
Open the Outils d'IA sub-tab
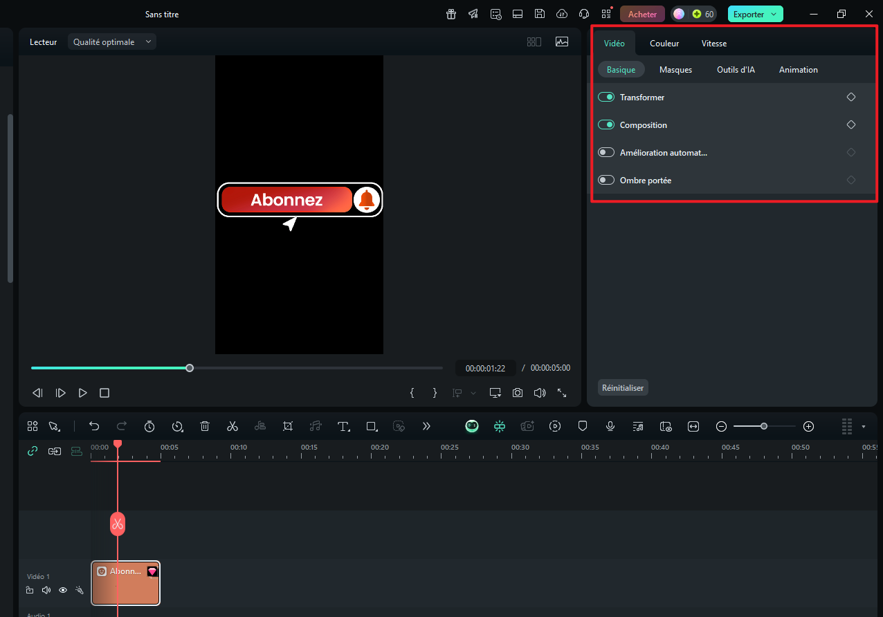[736, 70]
